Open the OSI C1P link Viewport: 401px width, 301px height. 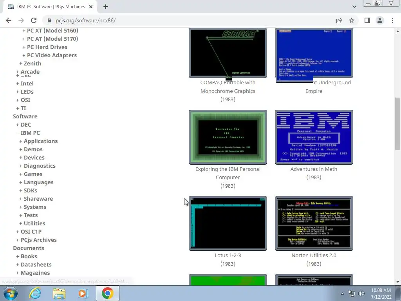point(31,232)
